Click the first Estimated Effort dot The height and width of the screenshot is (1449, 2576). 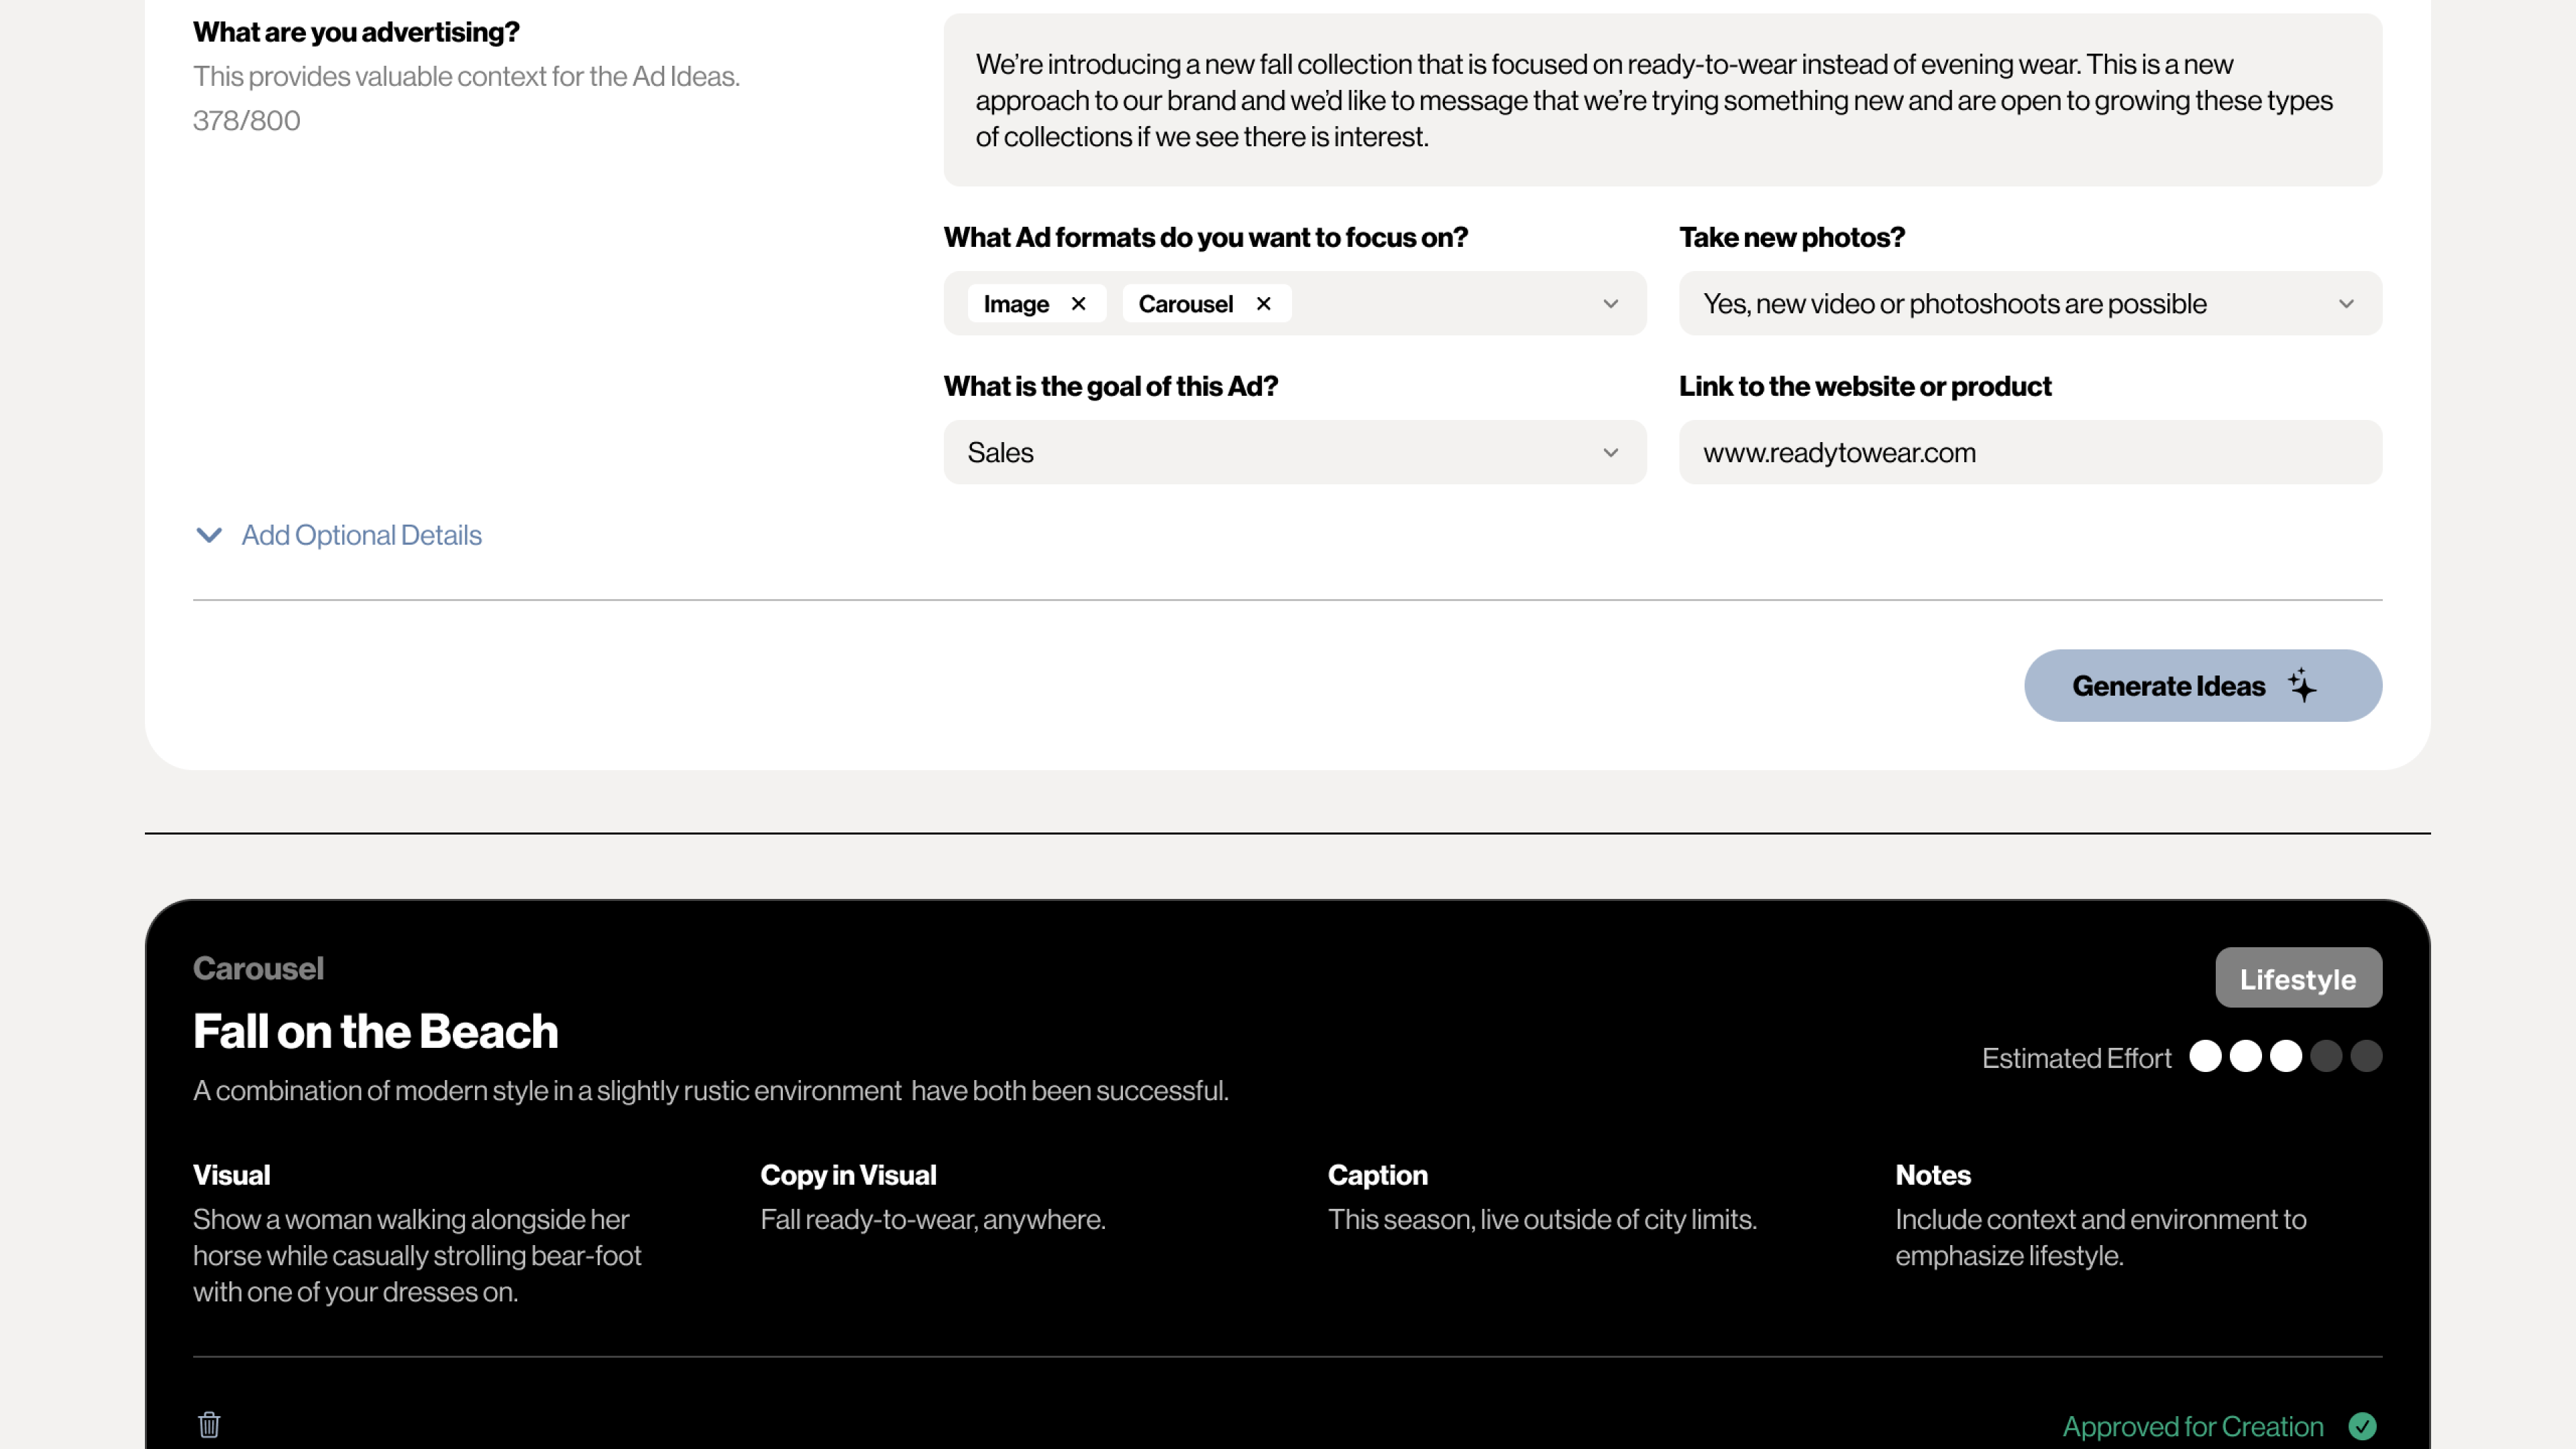tap(2205, 1057)
